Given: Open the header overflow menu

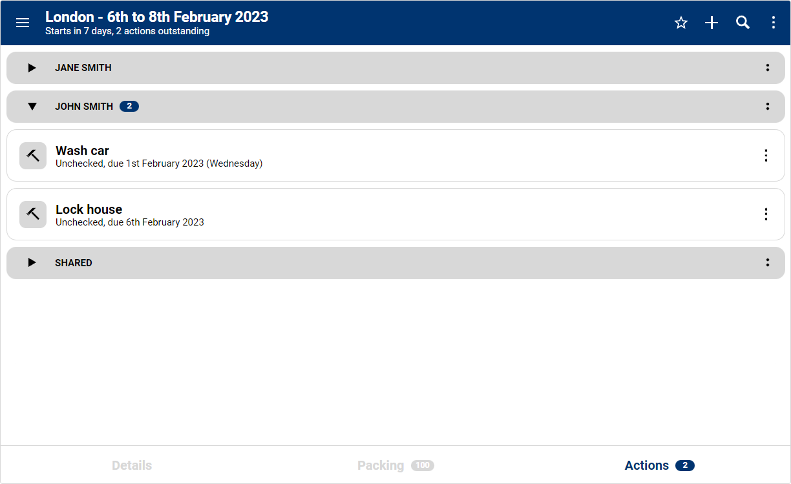Looking at the screenshot, I should [774, 23].
